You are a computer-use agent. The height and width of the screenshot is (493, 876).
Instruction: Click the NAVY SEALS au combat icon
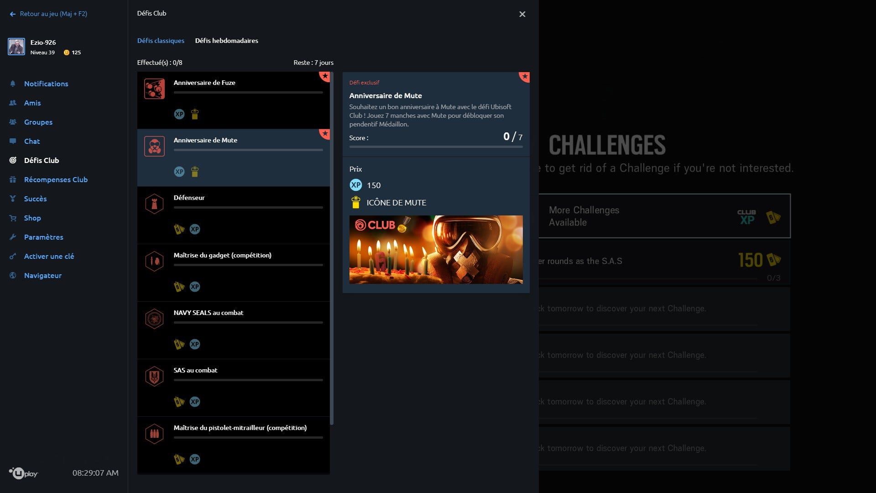tap(154, 319)
